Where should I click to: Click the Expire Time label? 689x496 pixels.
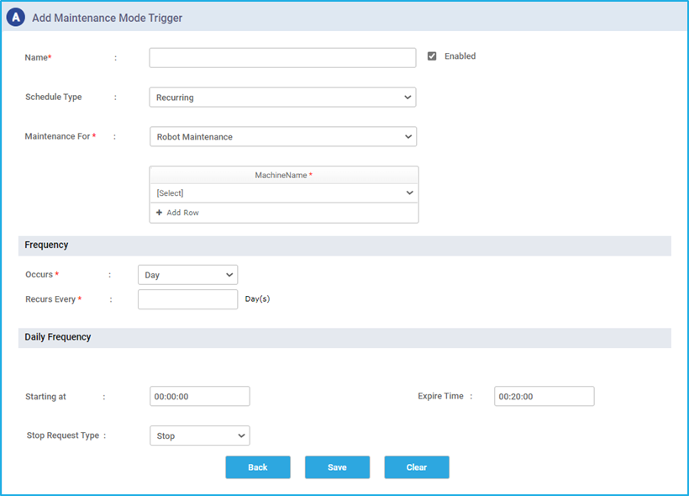[441, 396]
